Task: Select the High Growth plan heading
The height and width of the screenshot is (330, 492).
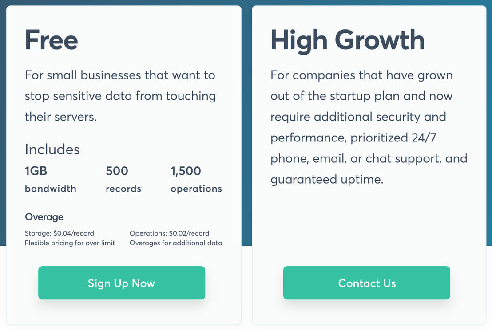Action: (347, 40)
